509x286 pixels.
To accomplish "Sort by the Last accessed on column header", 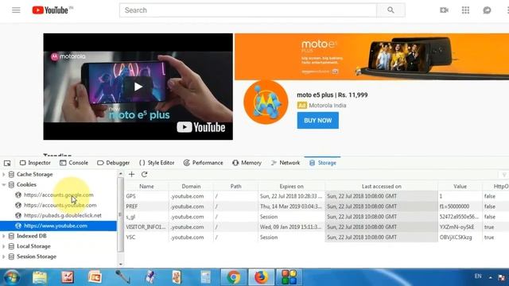I will (382, 187).
